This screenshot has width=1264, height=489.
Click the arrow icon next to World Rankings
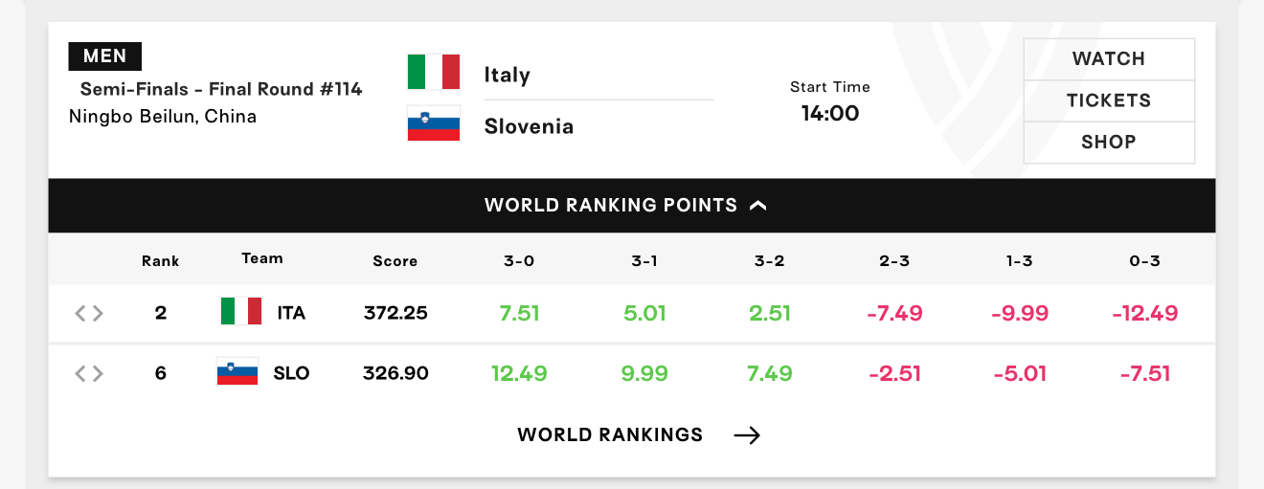(747, 435)
